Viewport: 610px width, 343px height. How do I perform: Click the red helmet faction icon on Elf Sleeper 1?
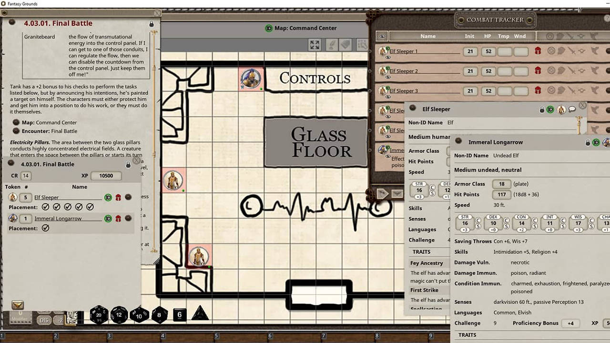(x=538, y=51)
